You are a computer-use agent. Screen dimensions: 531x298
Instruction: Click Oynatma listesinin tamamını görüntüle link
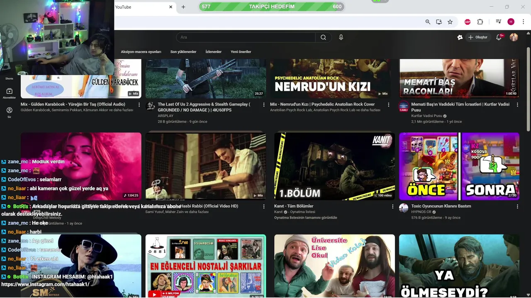click(x=306, y=218)
